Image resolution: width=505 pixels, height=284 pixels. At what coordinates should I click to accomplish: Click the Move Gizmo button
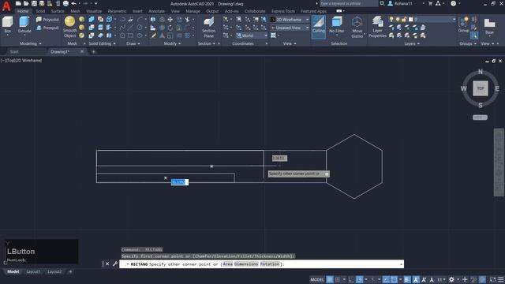click(x=357, y=28)
